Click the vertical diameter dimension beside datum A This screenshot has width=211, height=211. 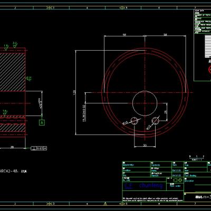coord(41,103)
